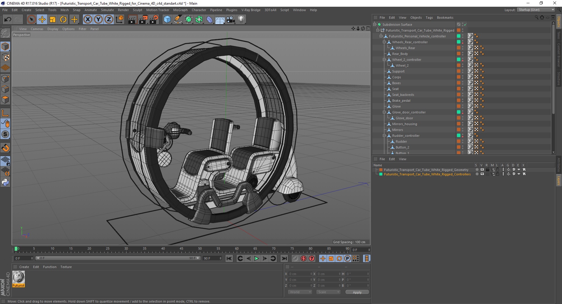The height and width of the screenshot is (304, 562).
Task: Toggle Y axis lock
Action: [x=98, y=20]
